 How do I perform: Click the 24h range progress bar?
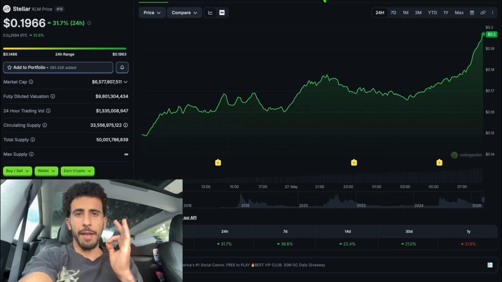coord(64,48)
